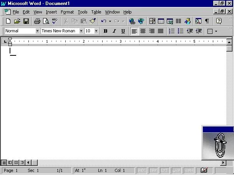Click the horizontal scrollbar right arrow
The width and height of the screenshot is (234, 175).
[x=223, y=162]
